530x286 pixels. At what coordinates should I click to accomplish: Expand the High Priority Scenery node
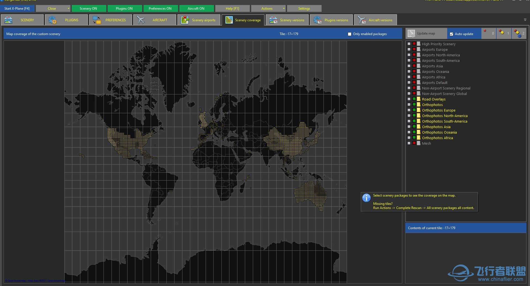(x=409, y=44)
